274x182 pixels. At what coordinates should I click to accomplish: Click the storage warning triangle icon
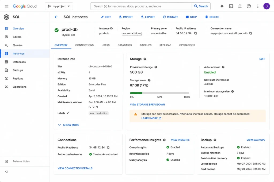(x=135, y=114)
